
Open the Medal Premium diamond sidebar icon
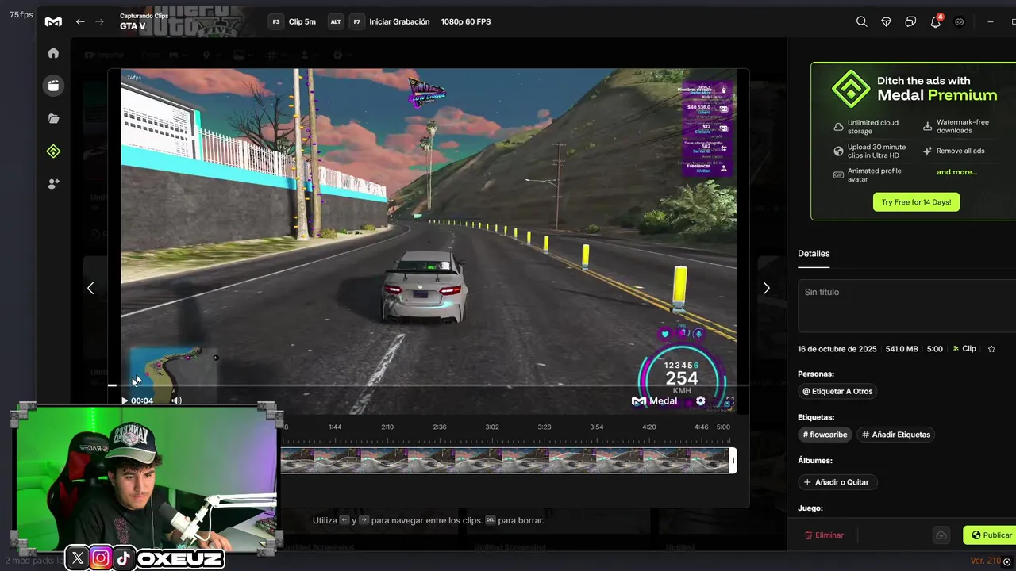[x=53, y=151]
